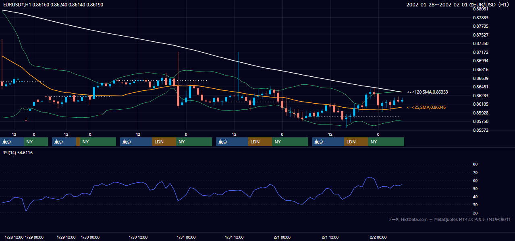Click the 2002-01-28～2002-02-01 EUR/USD title
The height and width of the screenshot is (241, 515).
(459, 4)
